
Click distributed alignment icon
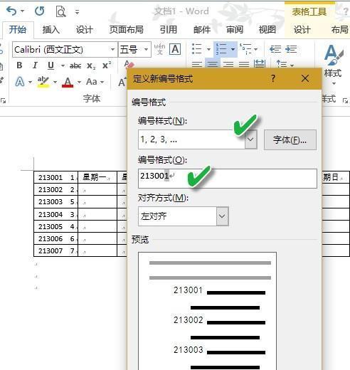(x=259, y=64)
